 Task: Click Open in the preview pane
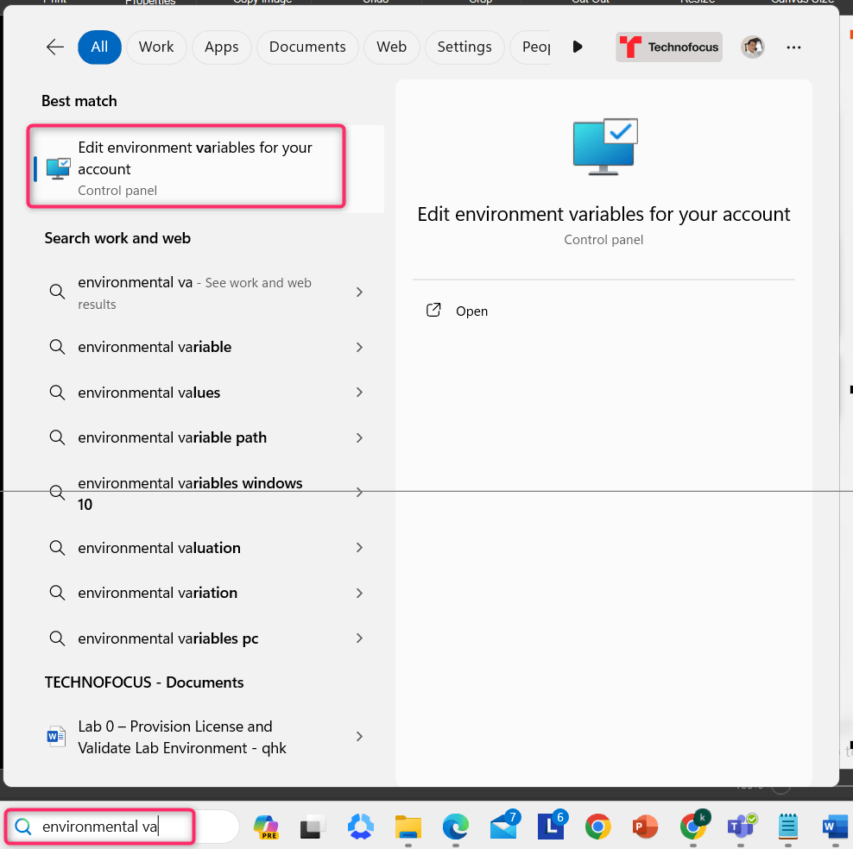[471, 311]
